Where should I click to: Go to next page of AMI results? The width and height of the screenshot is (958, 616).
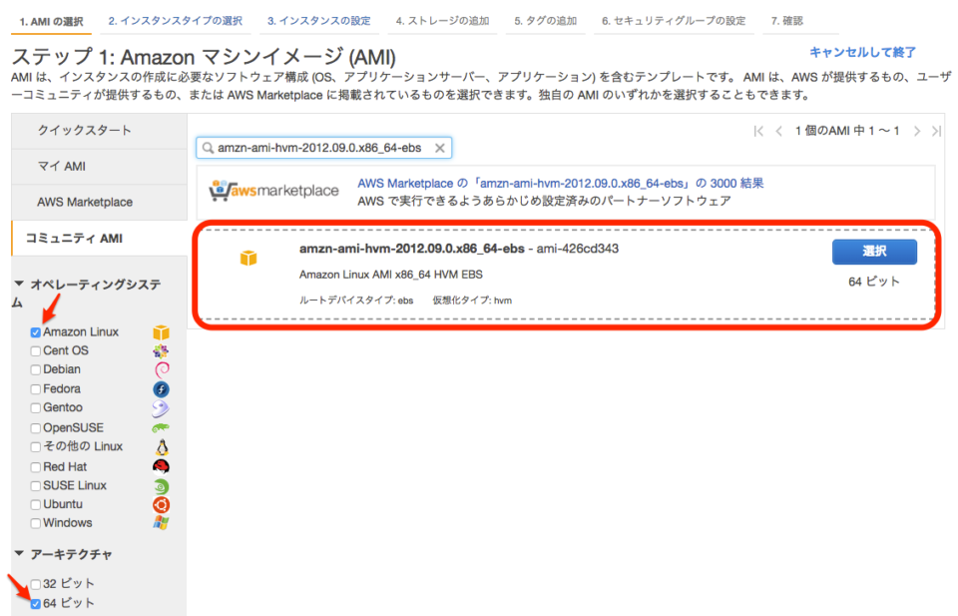click(x=916, y=131)
